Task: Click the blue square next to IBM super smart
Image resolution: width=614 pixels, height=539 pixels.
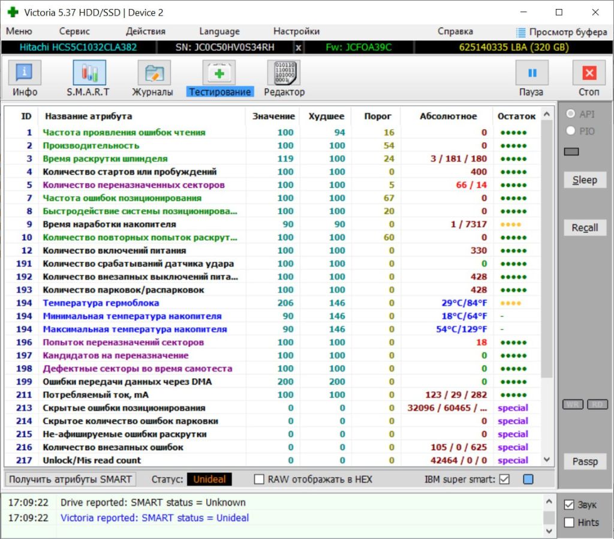Action: click(528, 479)
